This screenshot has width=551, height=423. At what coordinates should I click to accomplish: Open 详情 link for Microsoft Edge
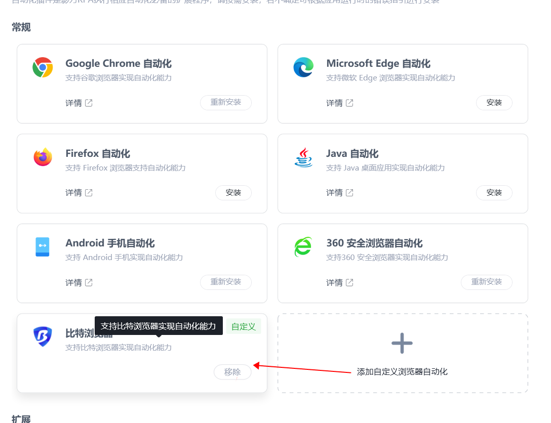click(x=335, y=103)
